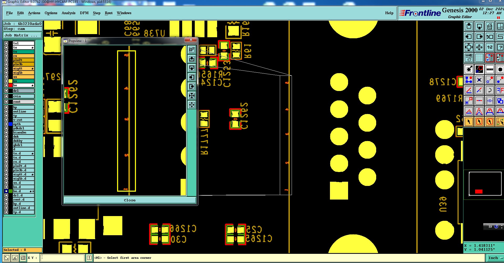
Task: Click the previous zoom (undo view) icon
Action: click(x=490, y=37)
